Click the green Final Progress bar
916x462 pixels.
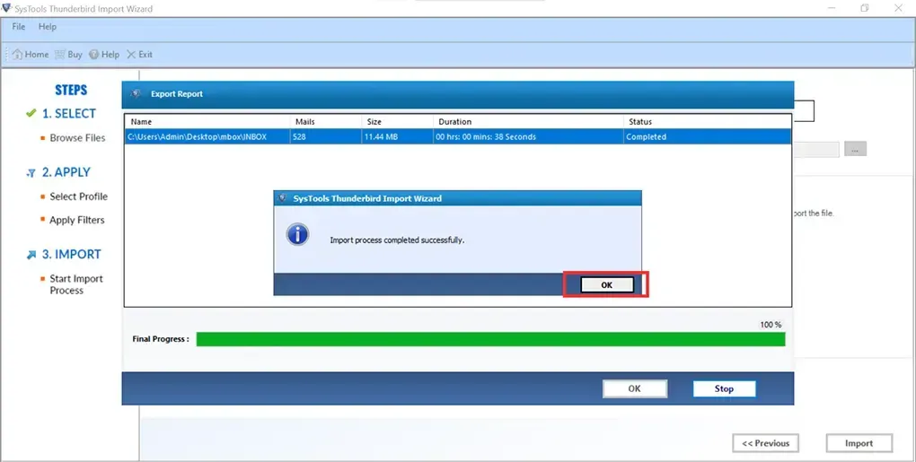pos(489,339)
